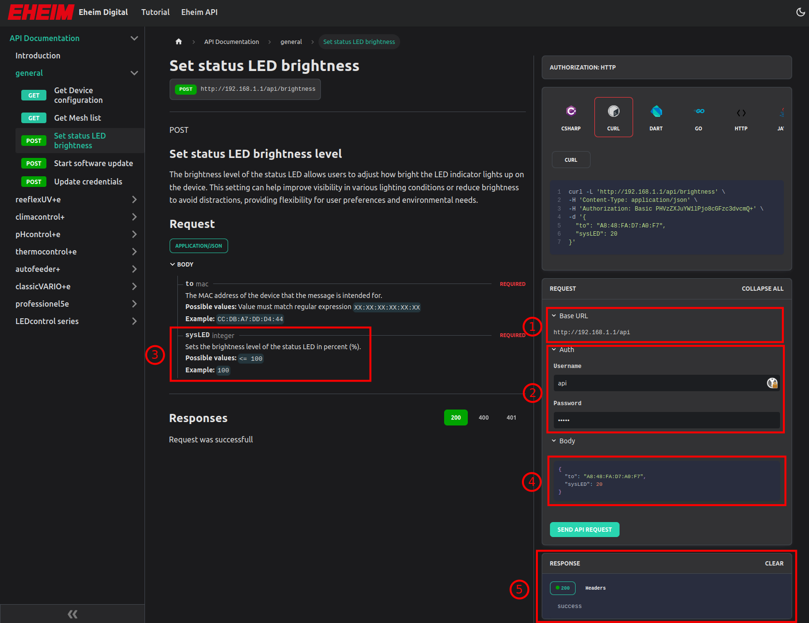Open Start software update endpoint
Image resolution: width=809 pixels, height=623 pixels.
tap(93, 163)
